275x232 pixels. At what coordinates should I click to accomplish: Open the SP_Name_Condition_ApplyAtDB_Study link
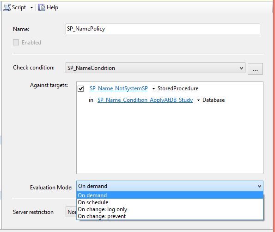pos(145,100)
